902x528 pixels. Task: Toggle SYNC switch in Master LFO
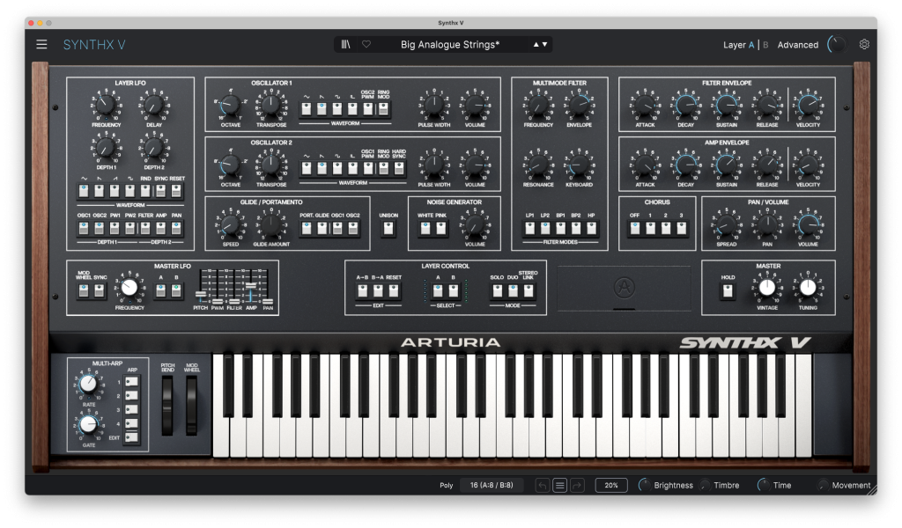[100, 291]
